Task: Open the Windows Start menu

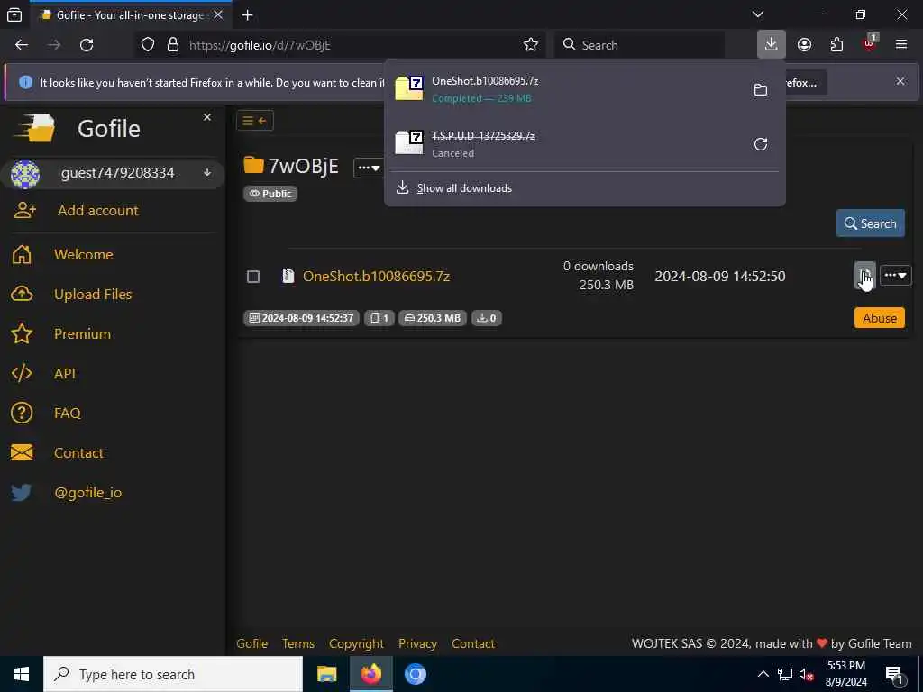Action: point(22,674)
